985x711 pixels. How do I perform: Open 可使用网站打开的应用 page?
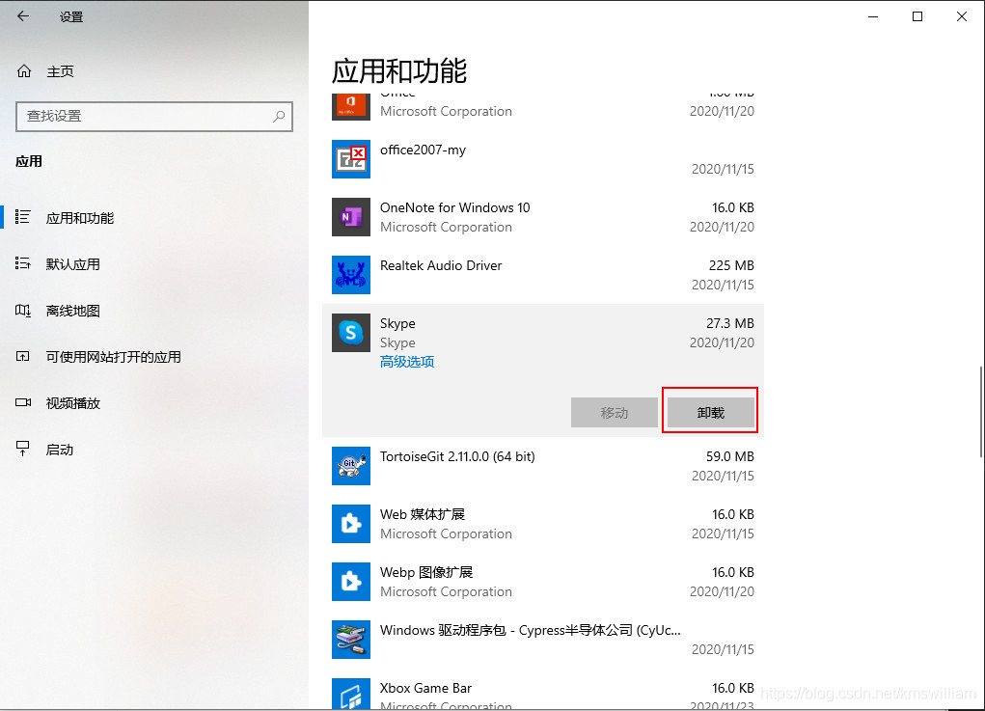pyautogui.click(x=113, y=357)
